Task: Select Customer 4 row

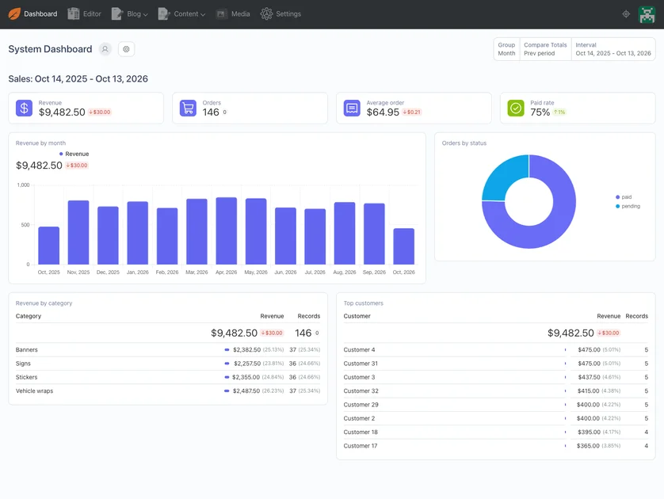Action: [x=496, y=350]
